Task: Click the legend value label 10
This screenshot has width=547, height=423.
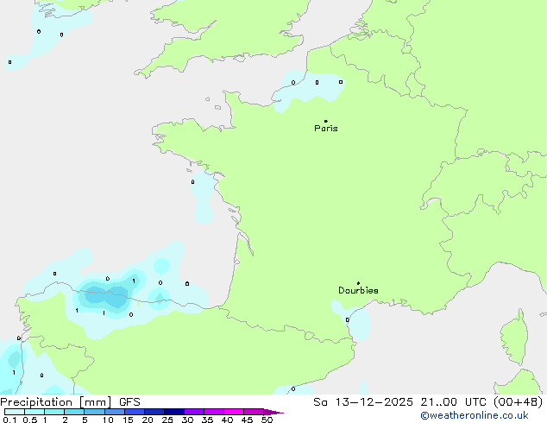Action: click(x=108, y=420)
